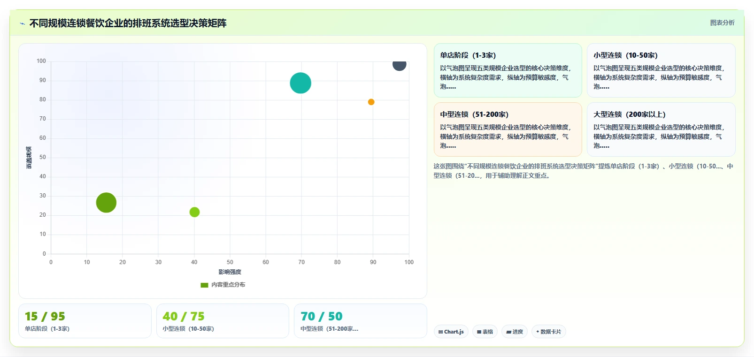Click the 70 / 50 data card

(361, 321)
